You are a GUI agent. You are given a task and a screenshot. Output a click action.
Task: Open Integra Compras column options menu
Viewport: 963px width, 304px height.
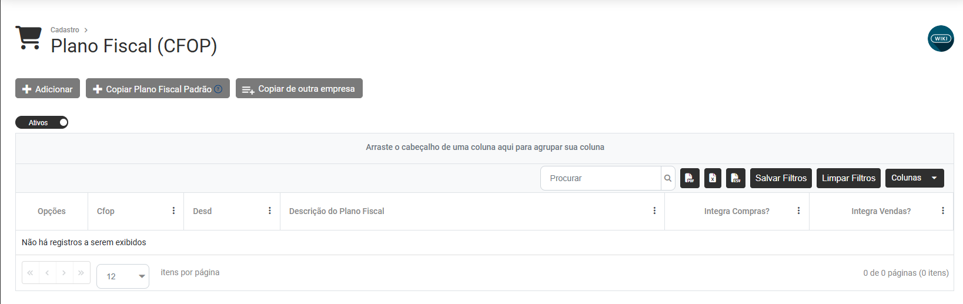point(798,211)
